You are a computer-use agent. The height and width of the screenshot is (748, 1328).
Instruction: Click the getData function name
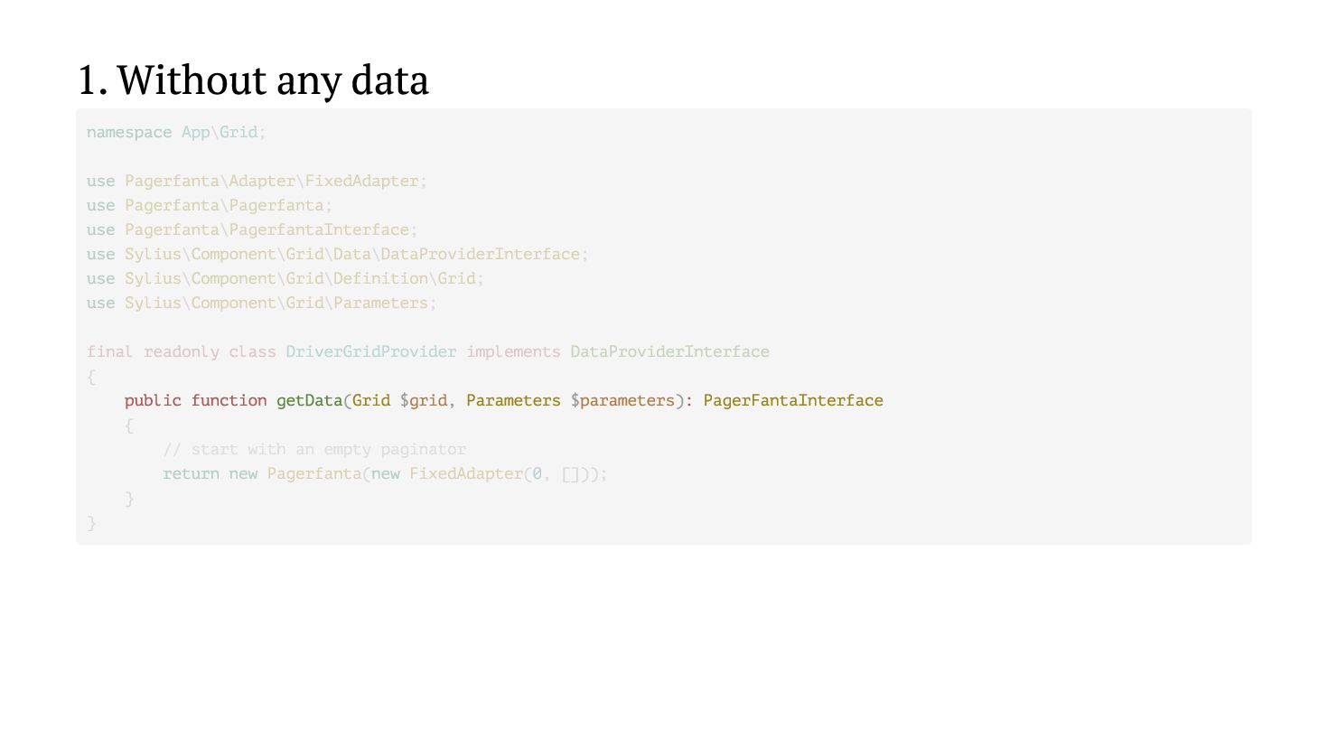click(x=309, y=400)
